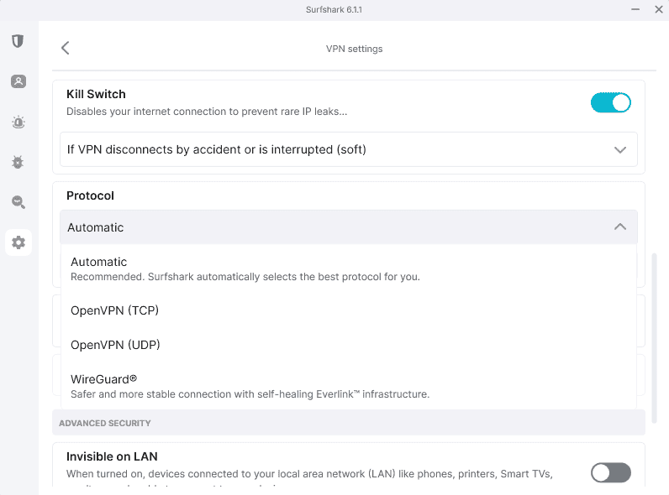The width and height of the screenshot is (669, 495).
Task: Close the Surfshark window
Action: 659,9
